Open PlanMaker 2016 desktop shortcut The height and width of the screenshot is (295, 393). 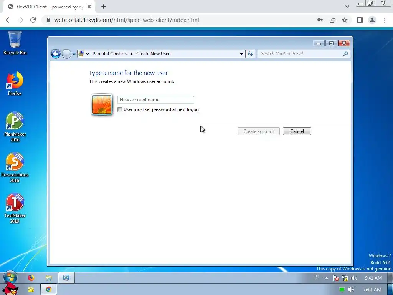(15, 127)
